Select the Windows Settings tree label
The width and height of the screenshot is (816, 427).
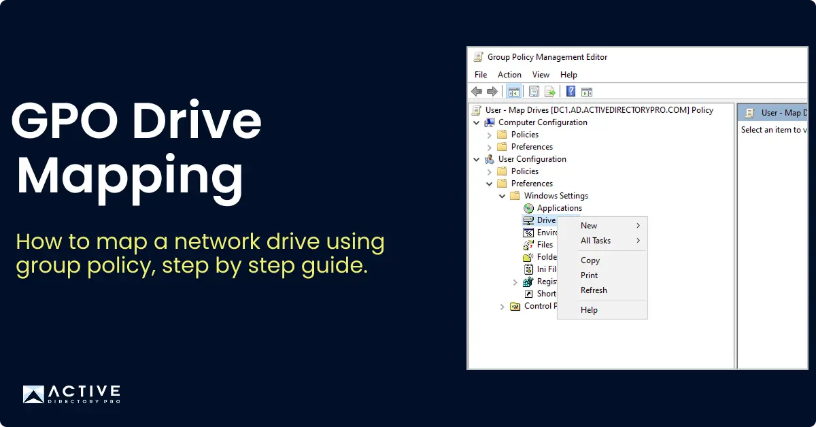coord(556,196)
